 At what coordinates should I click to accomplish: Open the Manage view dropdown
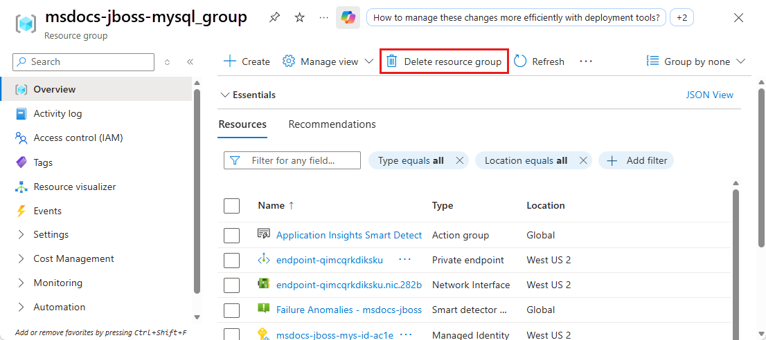tap(328, 62)
